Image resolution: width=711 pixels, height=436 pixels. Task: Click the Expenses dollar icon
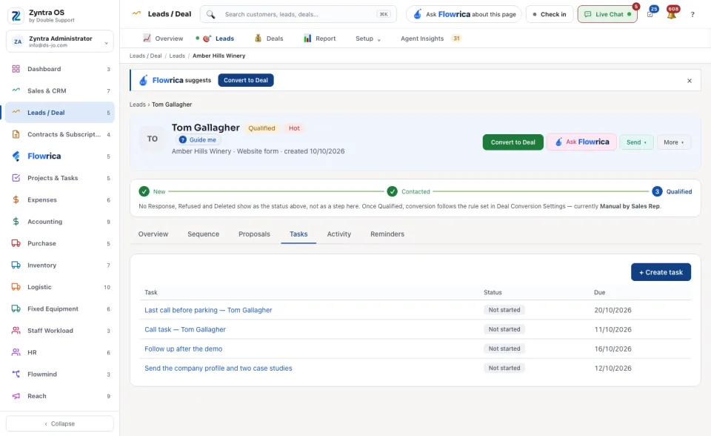16,200
